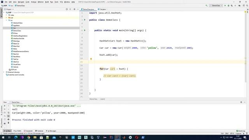Open the Project view dropdown

(9, 9)
